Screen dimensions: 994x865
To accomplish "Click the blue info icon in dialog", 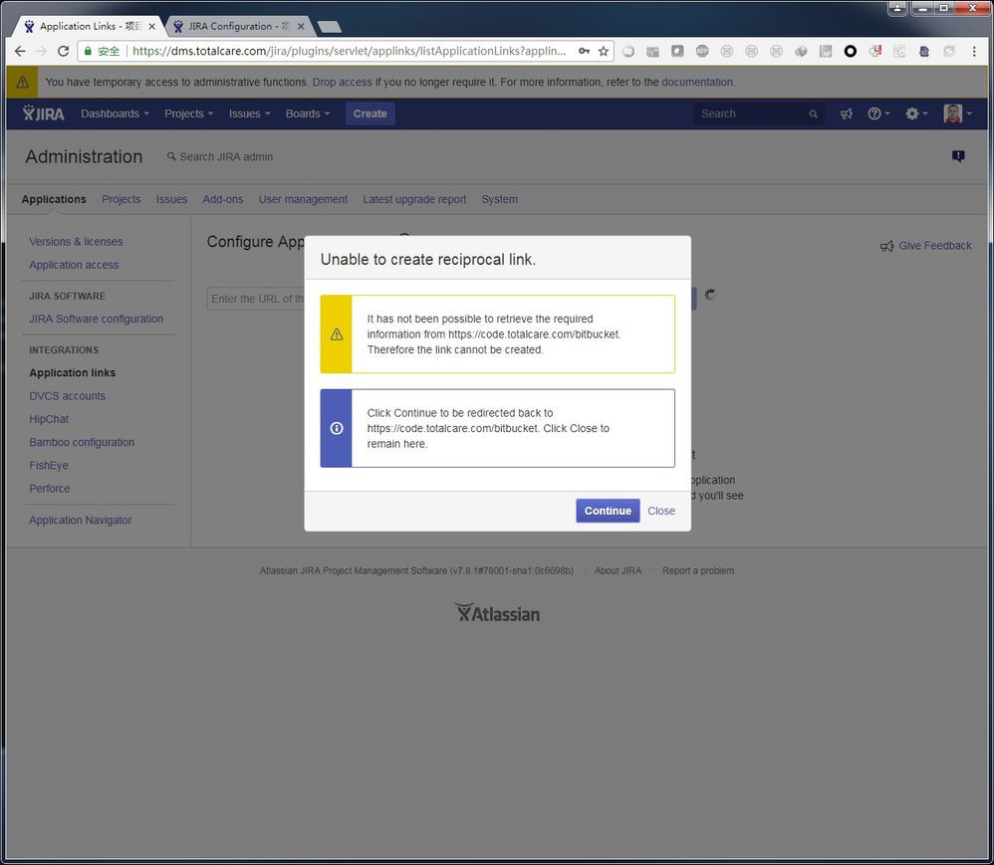I will [x=337, y=428].
